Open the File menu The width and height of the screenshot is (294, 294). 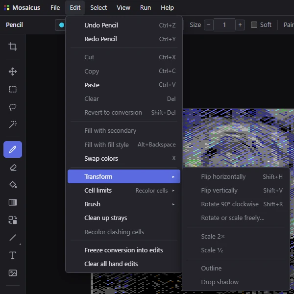(55, 8)
